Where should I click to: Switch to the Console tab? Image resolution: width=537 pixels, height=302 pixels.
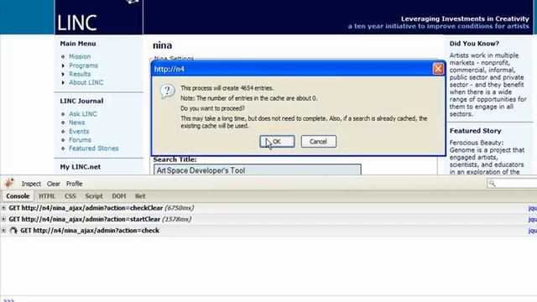pyautogui.click(x=18, y=195)
